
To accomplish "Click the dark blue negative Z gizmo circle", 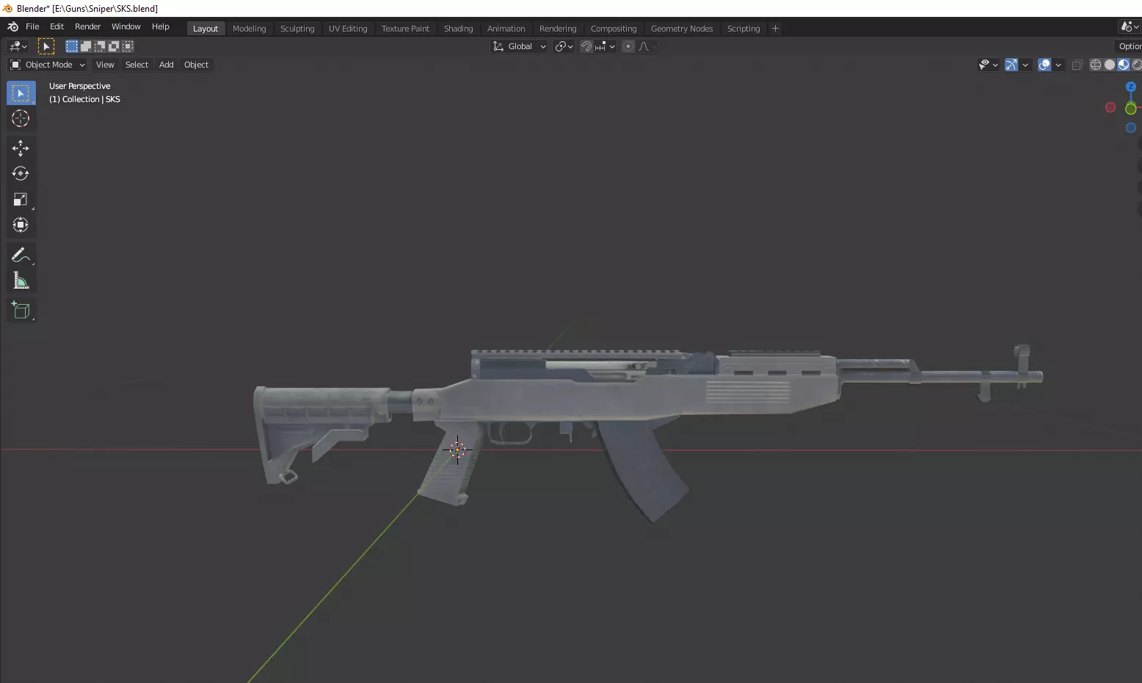I will pyautogui.click(x=1131, y=128).
